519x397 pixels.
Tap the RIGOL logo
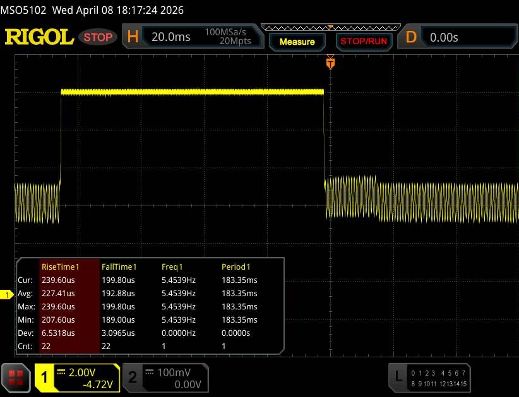(39, 37)
